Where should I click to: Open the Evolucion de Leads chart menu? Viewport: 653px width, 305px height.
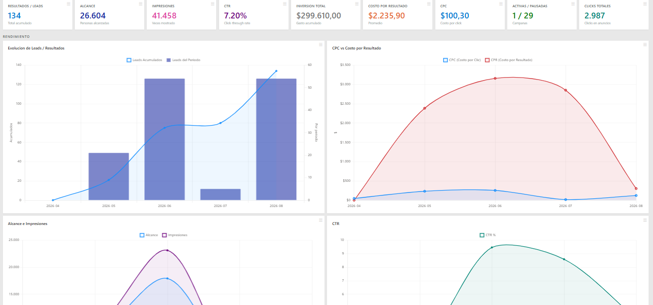pyautogui.click(x=320, y=45)
